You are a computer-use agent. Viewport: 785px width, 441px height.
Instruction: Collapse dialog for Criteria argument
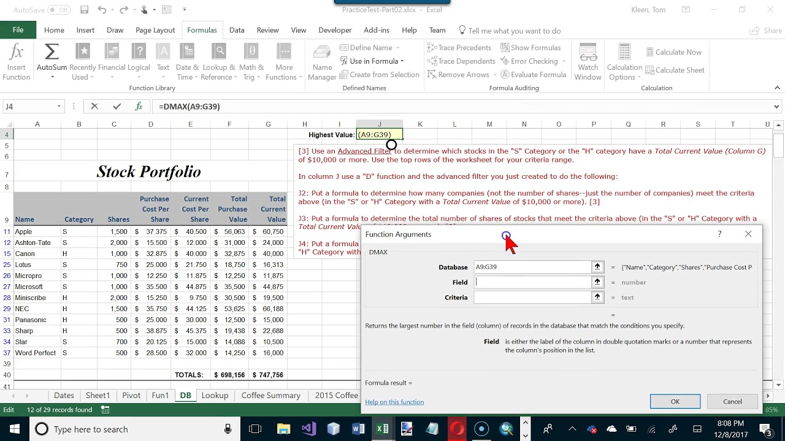597,297
